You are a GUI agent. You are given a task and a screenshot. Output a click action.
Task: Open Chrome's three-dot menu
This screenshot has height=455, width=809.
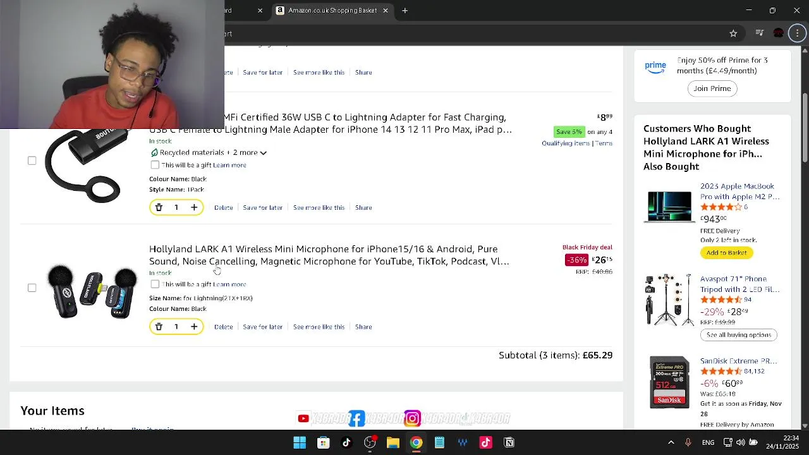[x=798, y=33]
